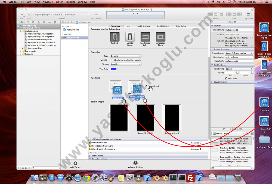This screenshot has width=272, height=184.
Task: Switch to the Build Rules tab
Action: click(x=181, y=26)
